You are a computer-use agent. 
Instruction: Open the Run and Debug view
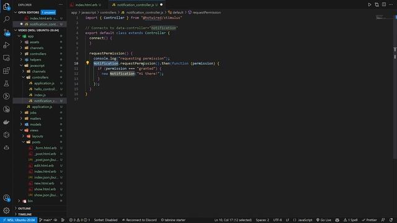(x=6, y=45)
